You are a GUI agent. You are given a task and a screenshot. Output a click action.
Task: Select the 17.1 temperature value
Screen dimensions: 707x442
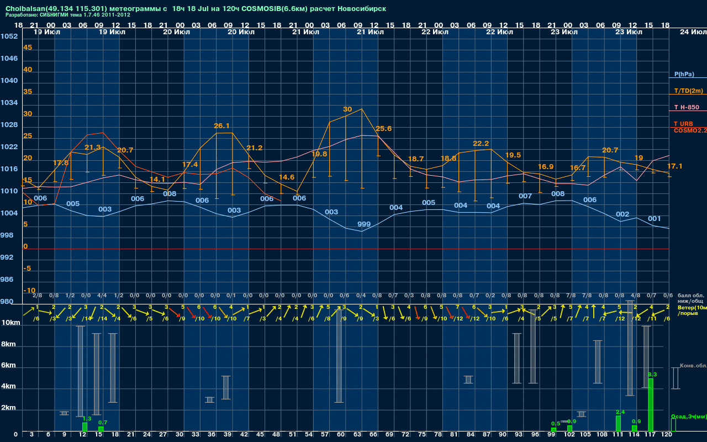pyautogui.click(x=675, y=166)
